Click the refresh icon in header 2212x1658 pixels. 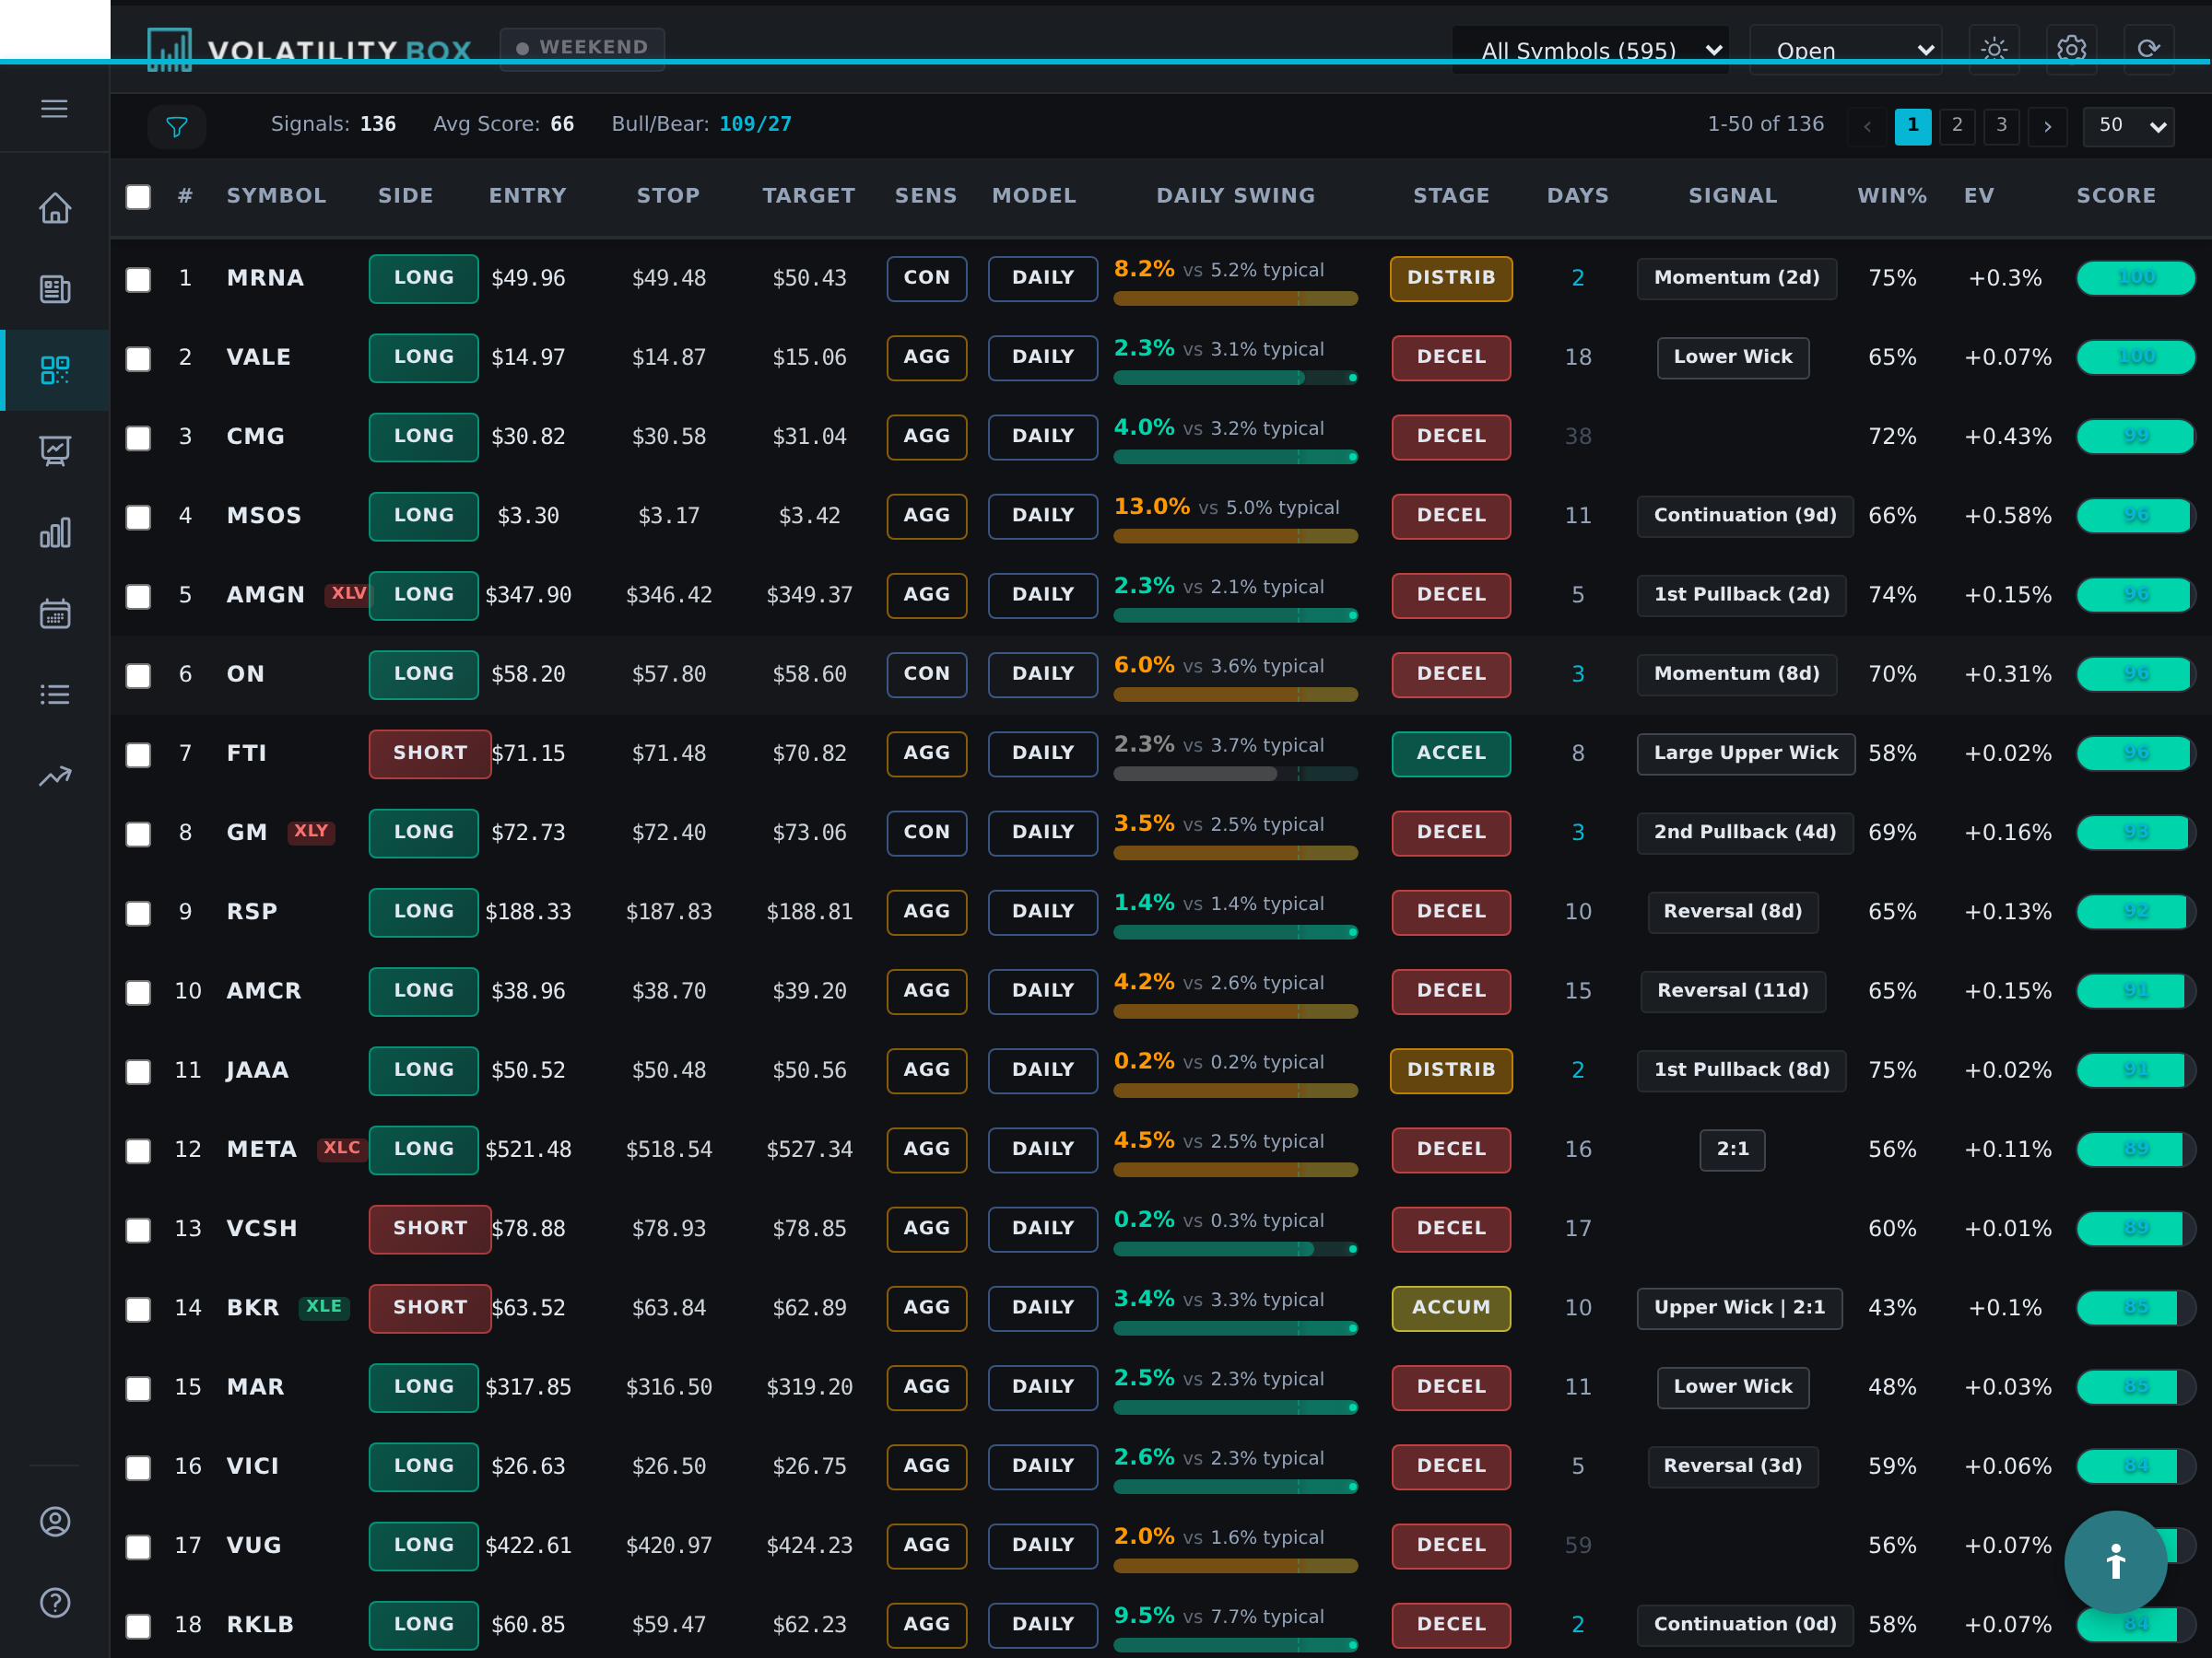tap(2148, 49)
